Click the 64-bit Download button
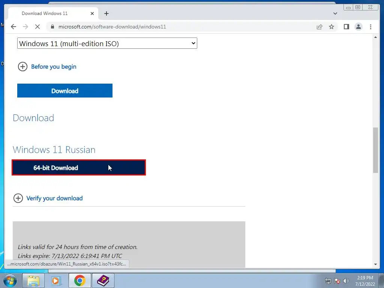Screen dimensions: 384x288 [x=79, y=168]
